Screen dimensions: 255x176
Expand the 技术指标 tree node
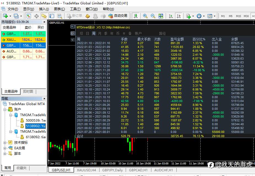pyautogui.click(x=5, y=143)
